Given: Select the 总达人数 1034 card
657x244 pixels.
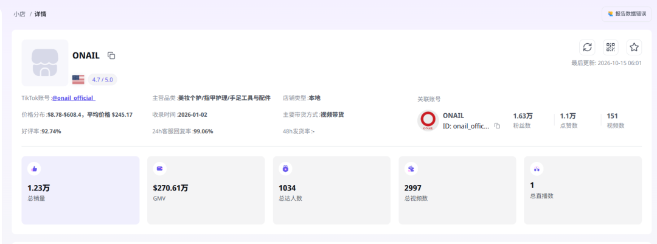Looking at the screenshot, I should 332,190.
